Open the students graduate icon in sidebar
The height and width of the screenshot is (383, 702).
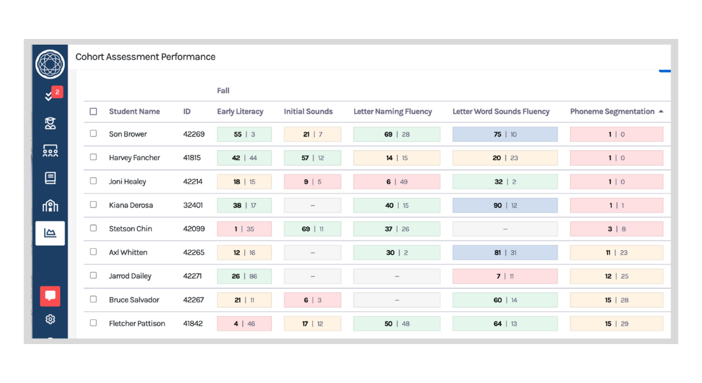(50, 123)
